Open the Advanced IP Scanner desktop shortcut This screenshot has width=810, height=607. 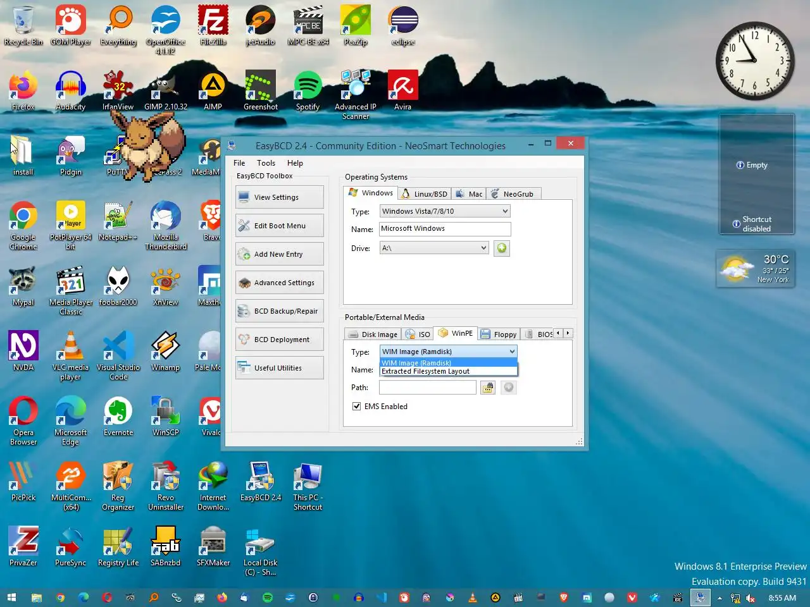click(x=356, y=95)
